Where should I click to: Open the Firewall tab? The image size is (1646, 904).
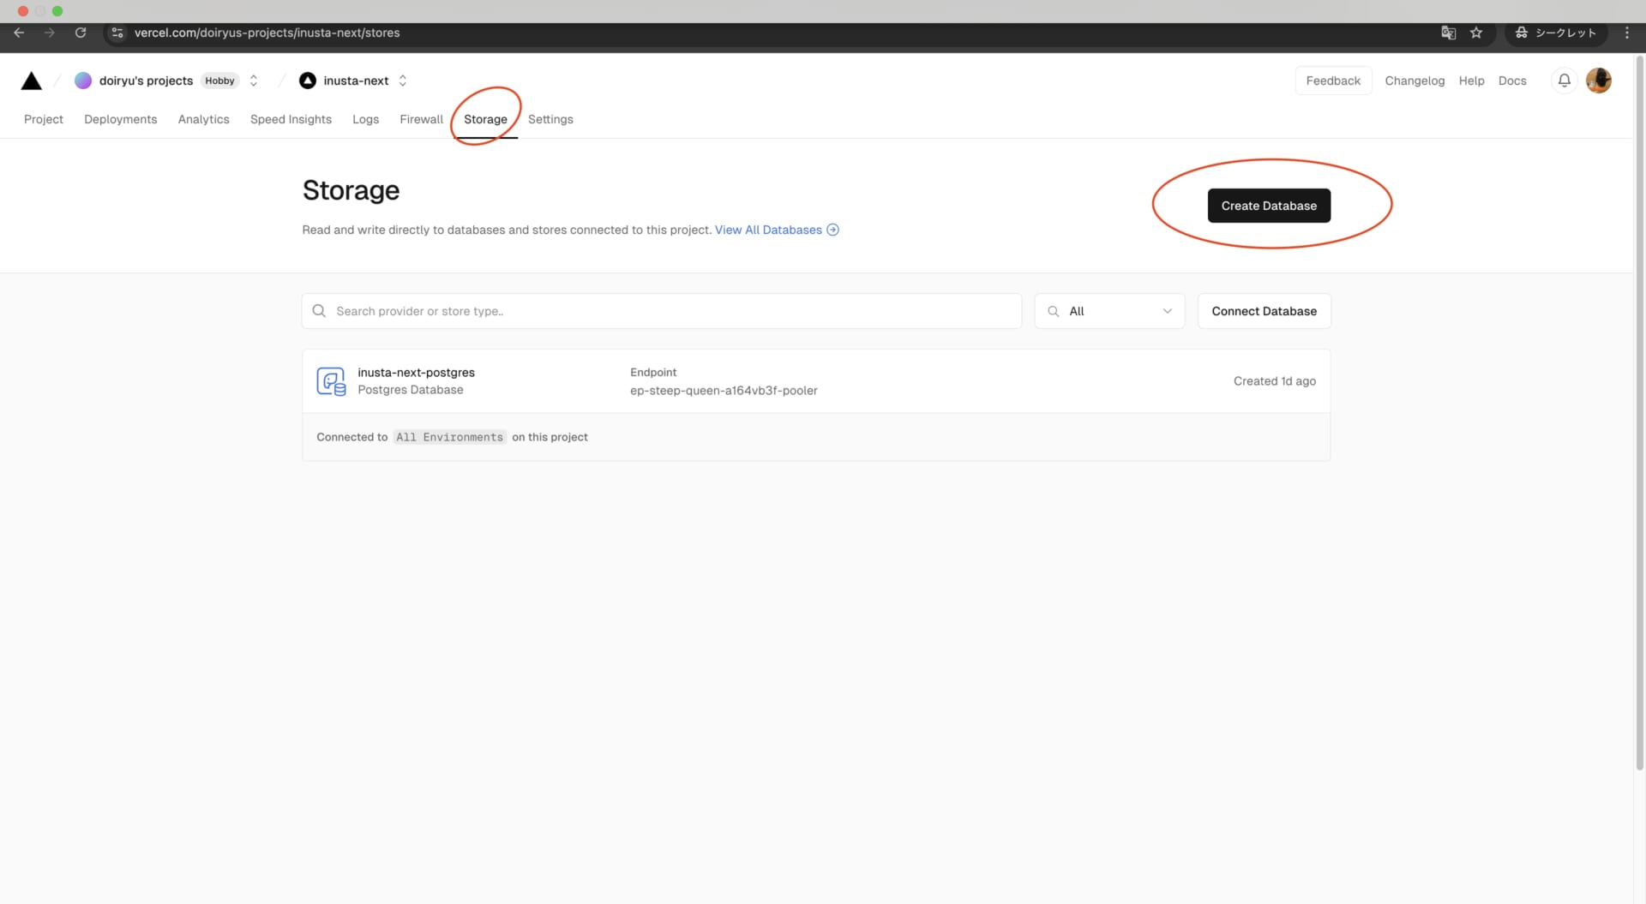tap(421, 119)
